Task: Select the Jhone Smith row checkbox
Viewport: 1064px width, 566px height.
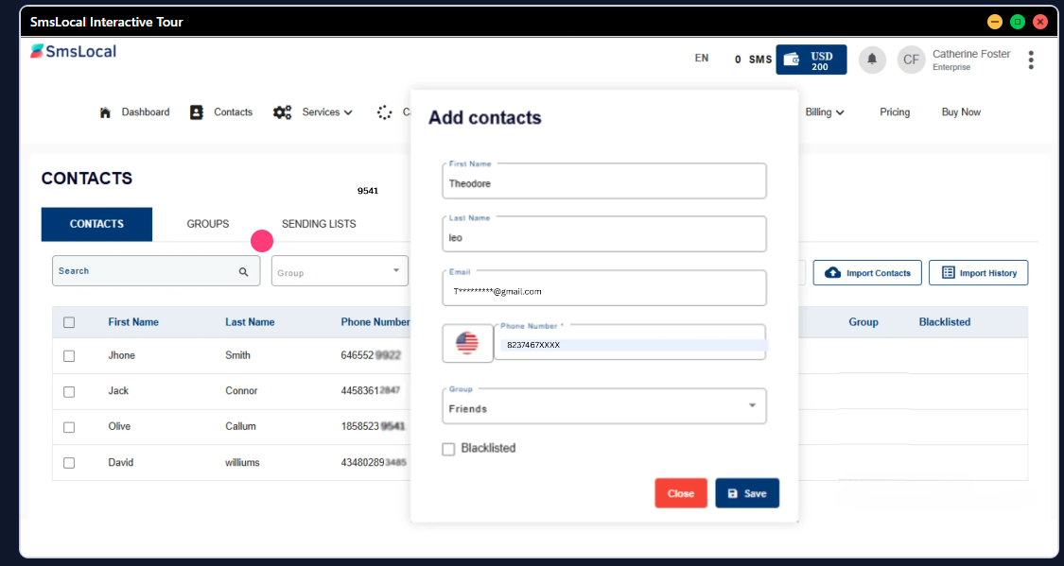Action: [x=69, y=356]
